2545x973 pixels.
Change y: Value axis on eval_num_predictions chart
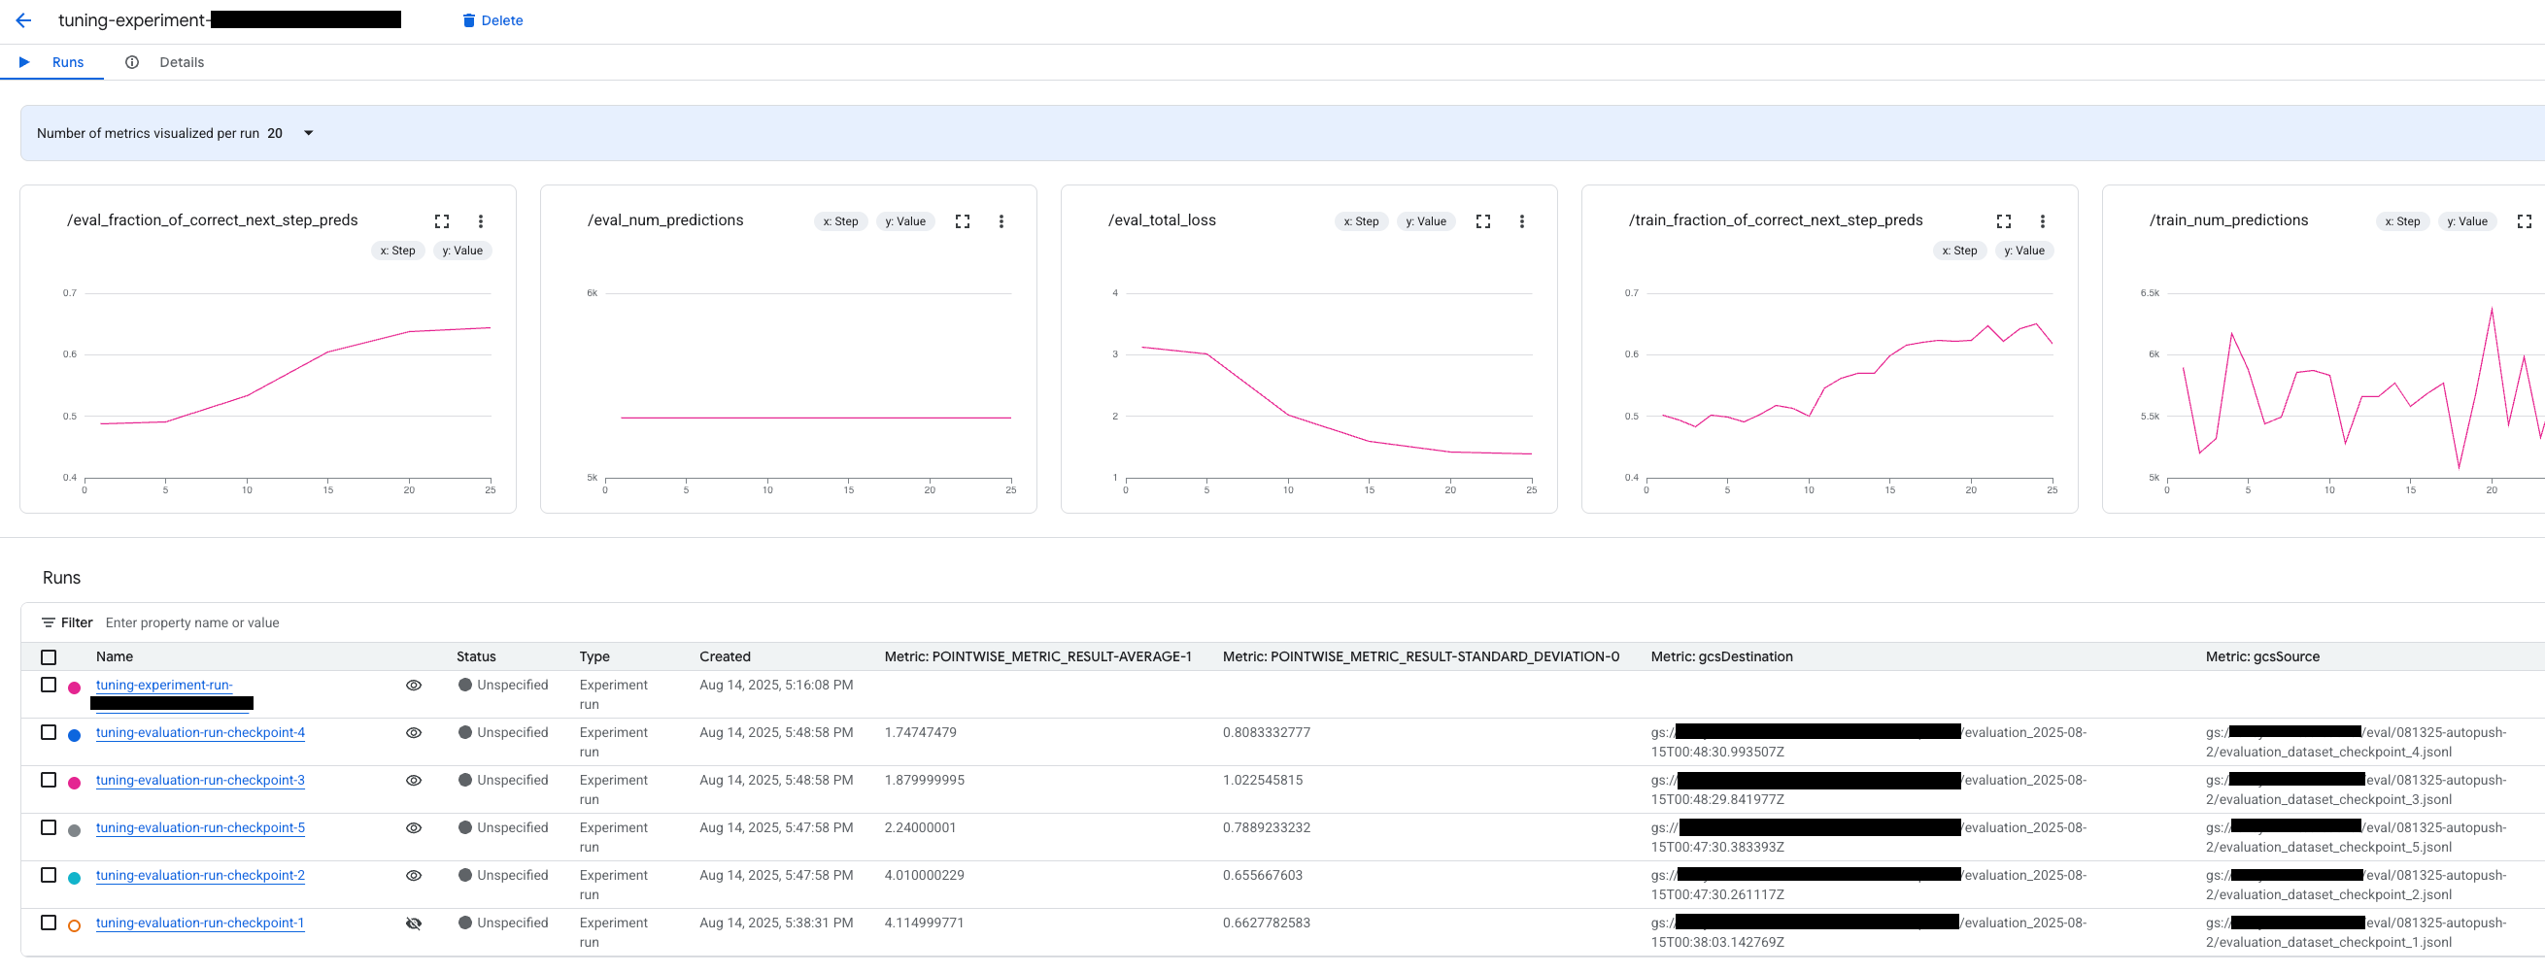(905, 221)
